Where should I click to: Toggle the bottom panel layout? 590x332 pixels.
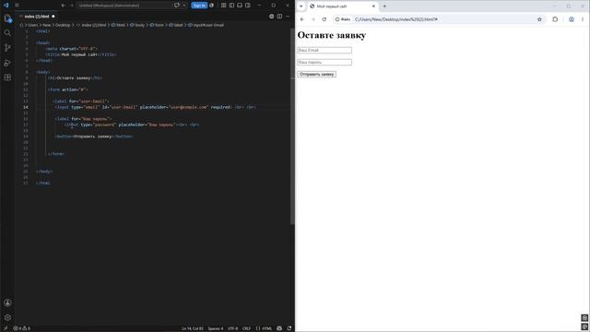coord(240,6)
